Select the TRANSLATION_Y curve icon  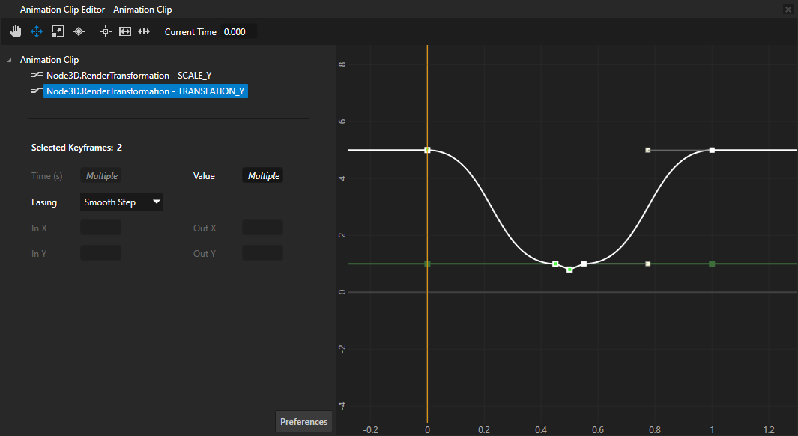34,91
